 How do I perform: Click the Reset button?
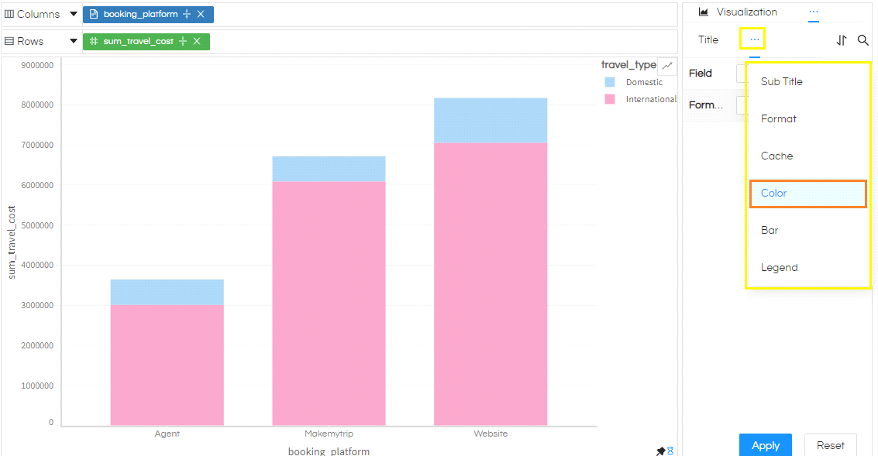831,445
